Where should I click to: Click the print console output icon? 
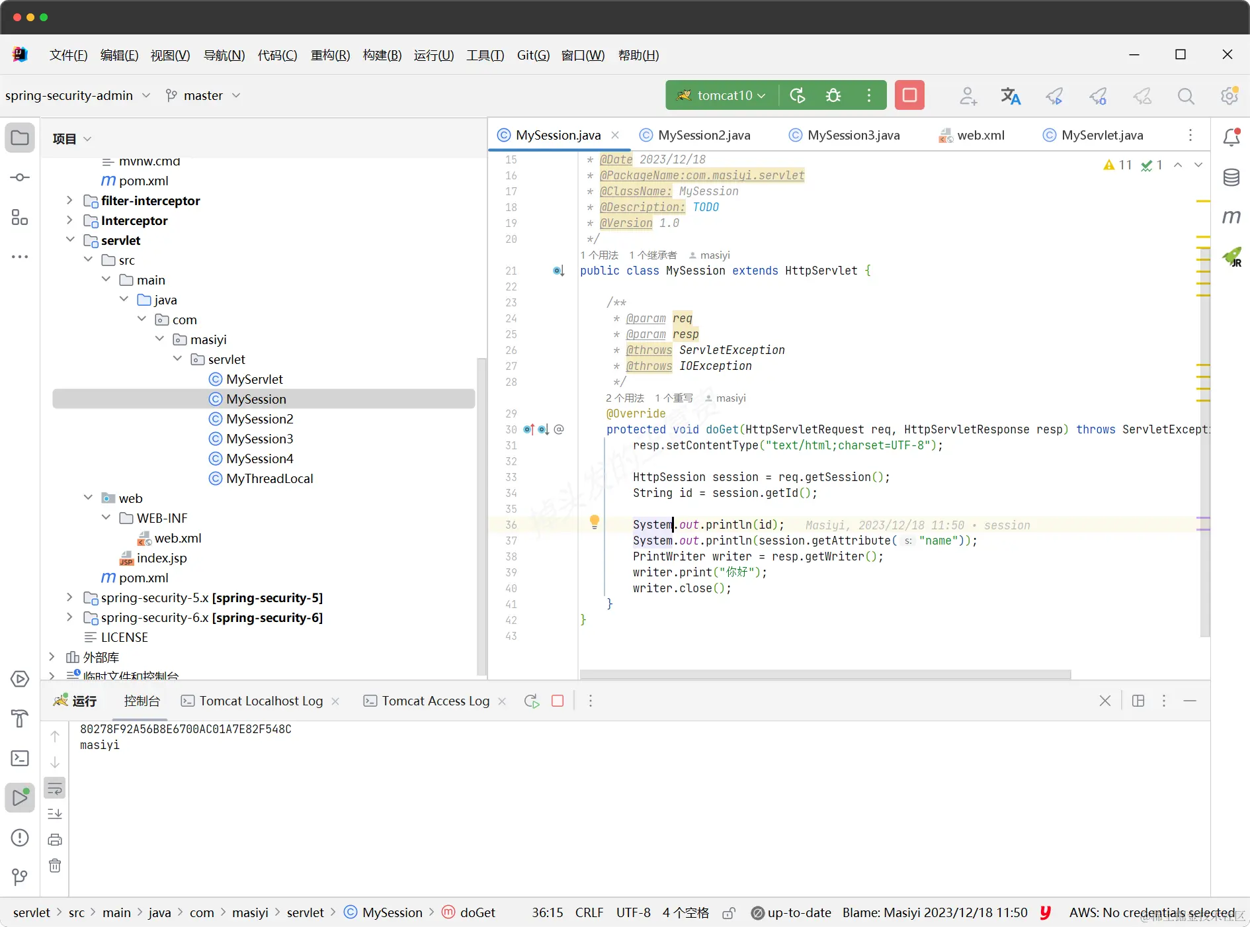tap(55, 840)
